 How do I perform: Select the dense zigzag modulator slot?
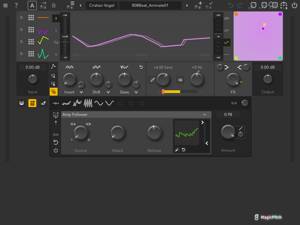click(88, 103)
